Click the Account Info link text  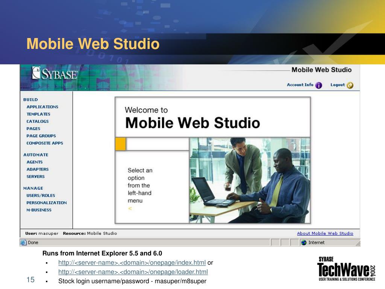[x=300, y=85]
